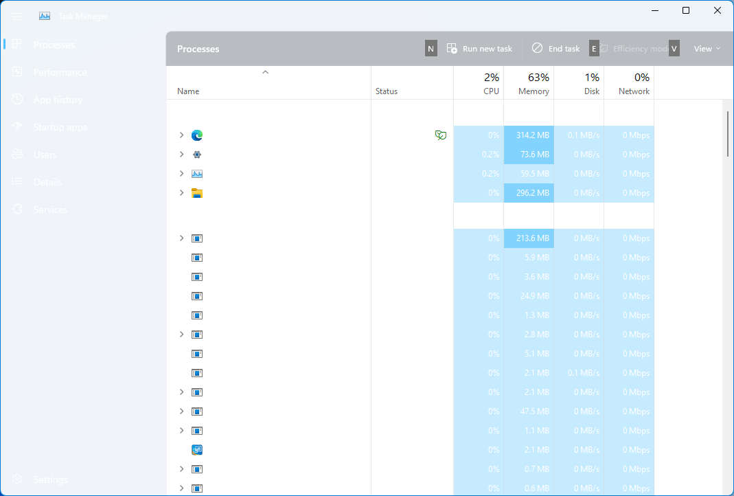Select the '73.6 MB' memory cell

click(x=529, y=155)
